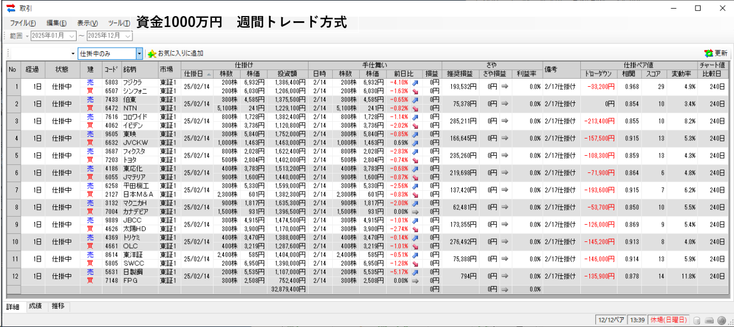Click the gray globe icon in status bar
Screen dimensions: 734x327
(x=722, y=320)
